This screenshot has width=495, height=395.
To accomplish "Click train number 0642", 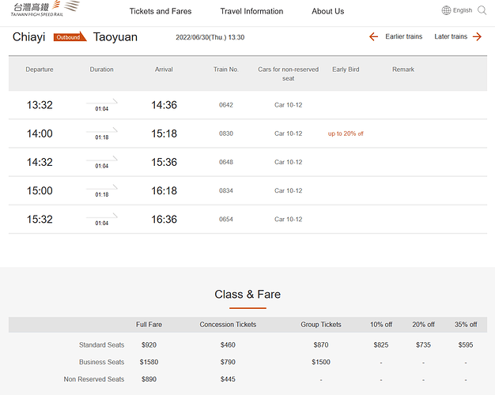I will pyautogui.click(x=226, y=105).
